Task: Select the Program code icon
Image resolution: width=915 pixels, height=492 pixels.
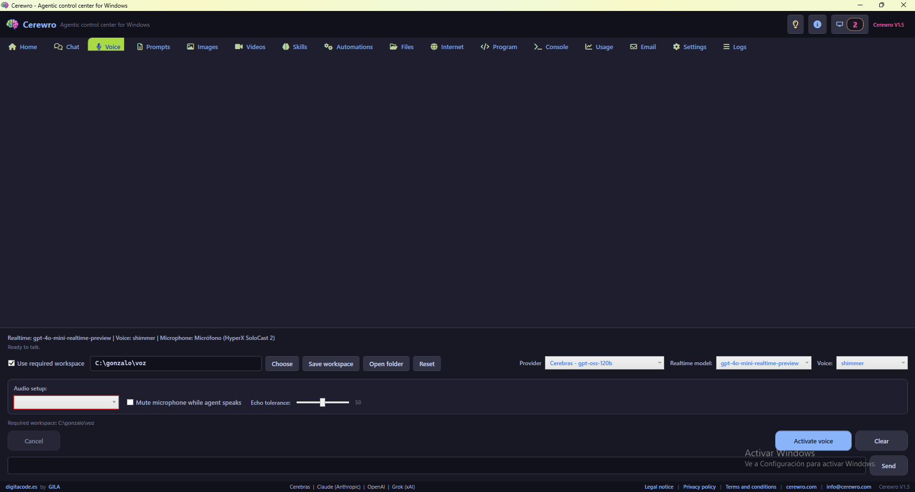Action: tap(485, 47)
